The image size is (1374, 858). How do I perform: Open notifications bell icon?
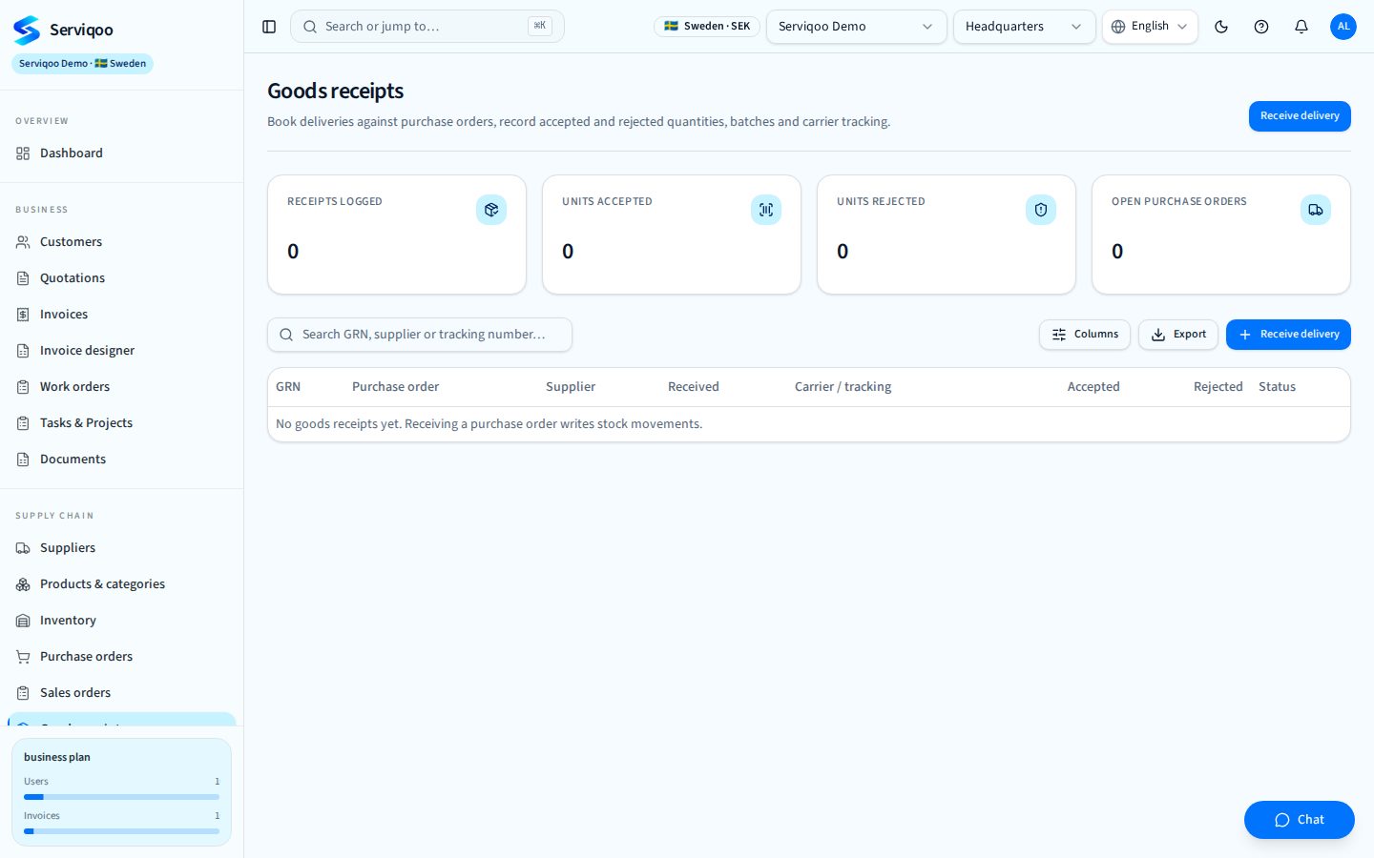tap(1301, 27)
